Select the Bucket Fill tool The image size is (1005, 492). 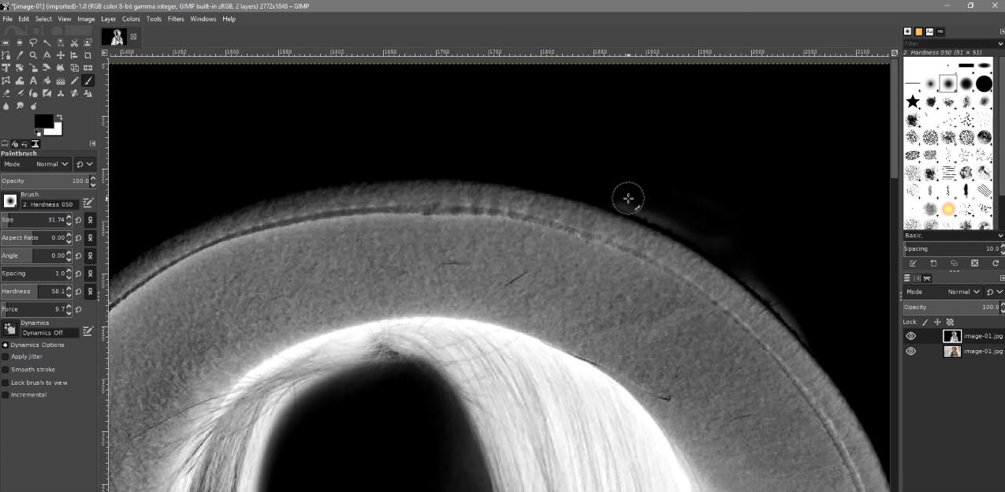[x=47, y=80]
